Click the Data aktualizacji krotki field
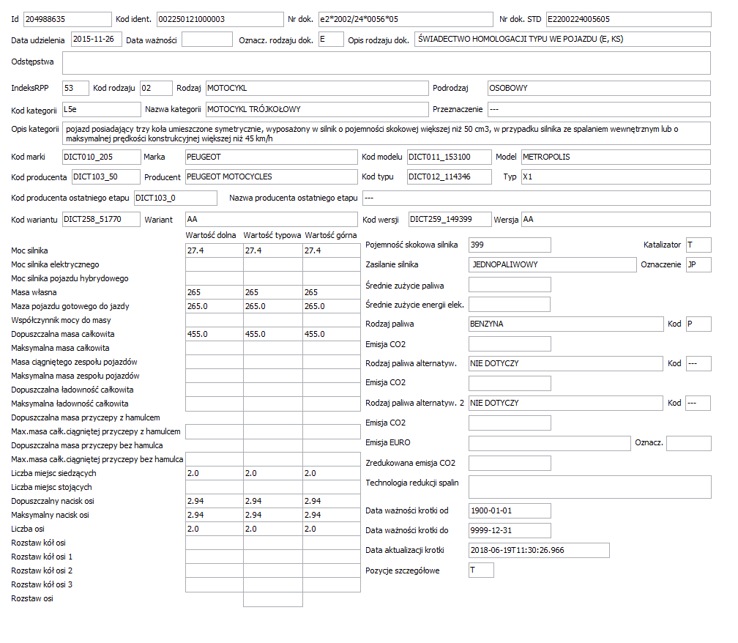This screenshot has width=738, height=643. pos(539,550)
